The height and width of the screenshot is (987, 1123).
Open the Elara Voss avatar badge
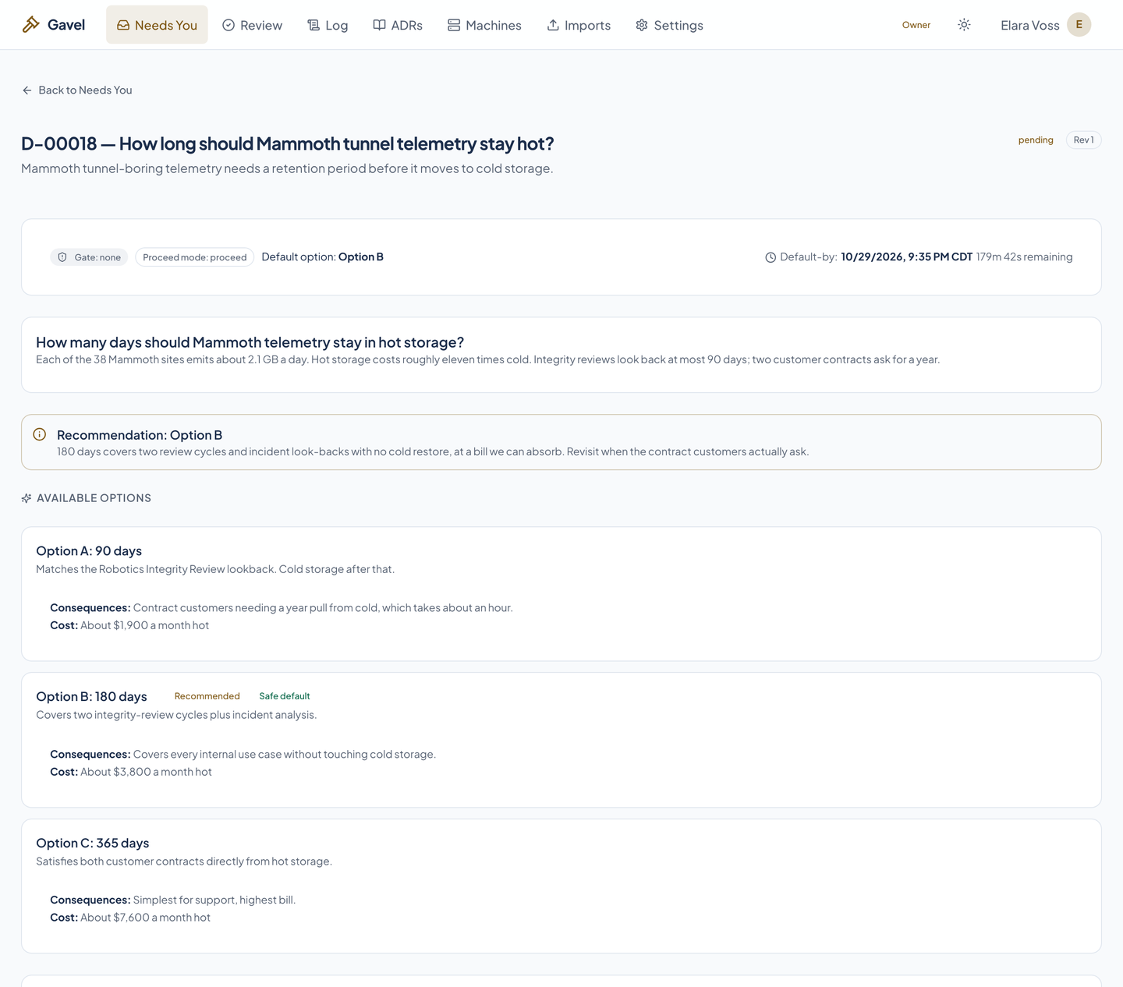click(x=1079, y=25)
